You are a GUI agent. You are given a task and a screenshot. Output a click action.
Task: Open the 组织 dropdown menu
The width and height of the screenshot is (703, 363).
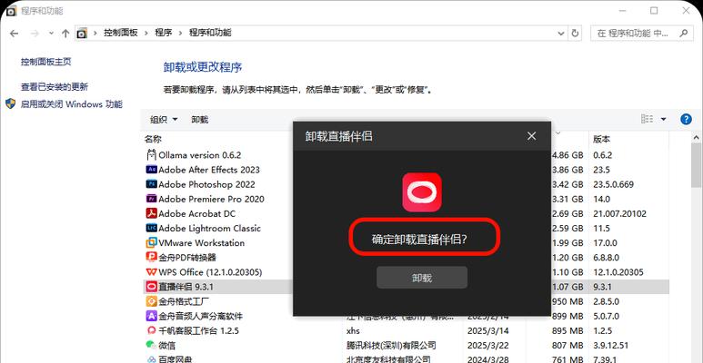coord(163,120)
